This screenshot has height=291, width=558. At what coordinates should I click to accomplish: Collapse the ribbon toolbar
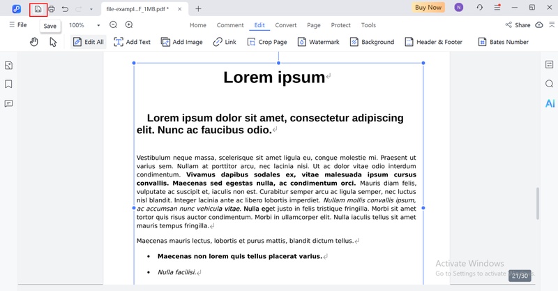[x=552, y=25]
